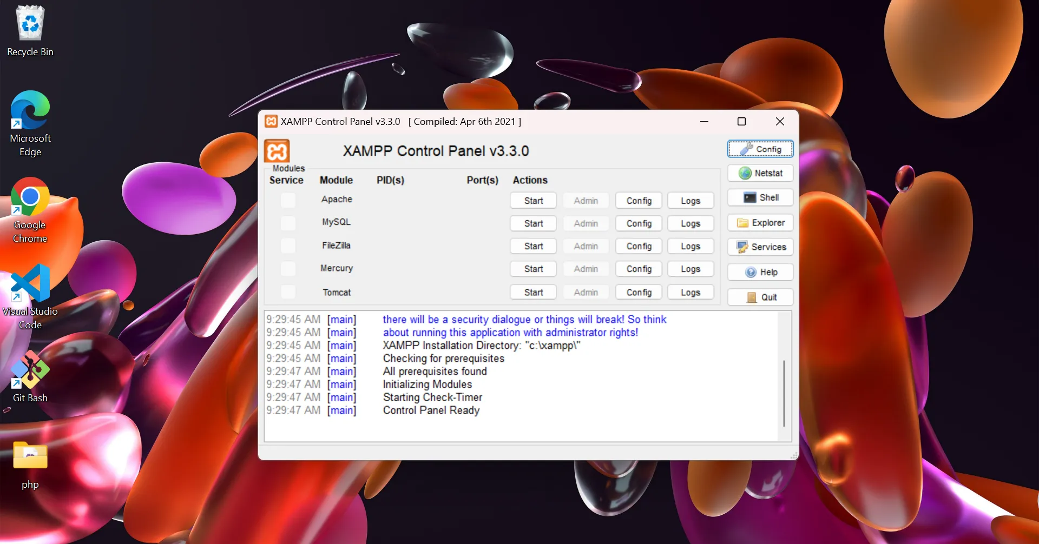Toggle Tomcat service install checkbox
1039x544 pixels.
pos(288,292)
